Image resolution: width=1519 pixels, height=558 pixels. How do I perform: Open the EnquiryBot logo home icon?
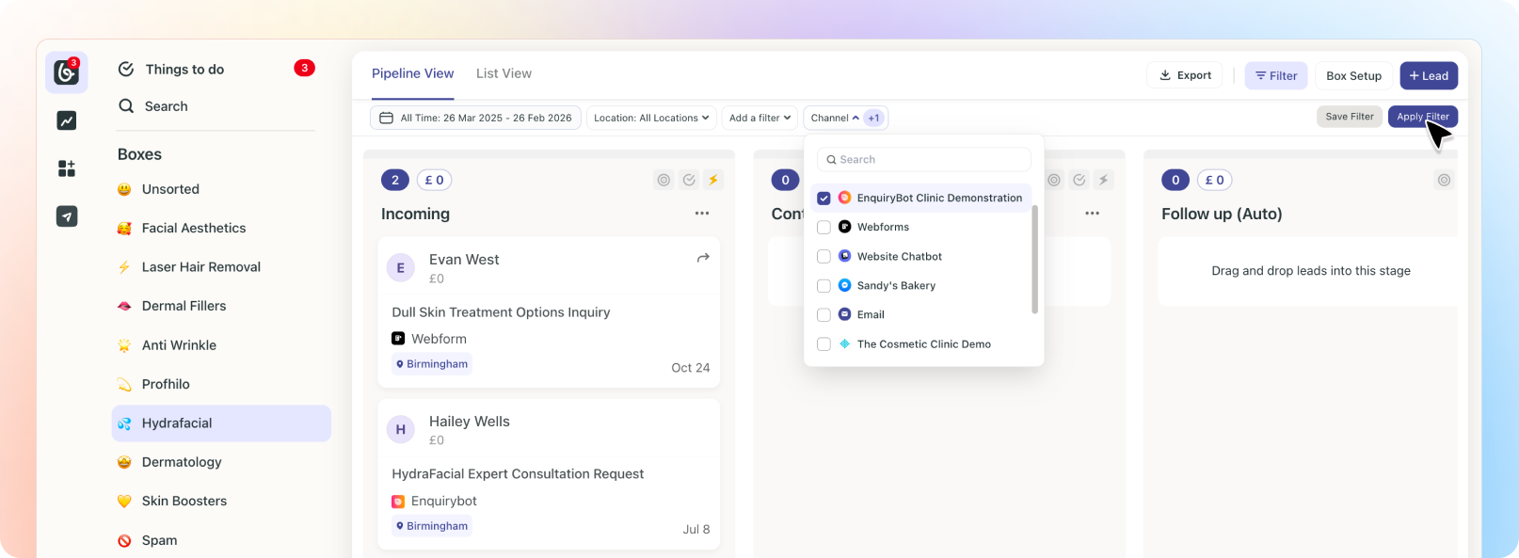[66, 72]
